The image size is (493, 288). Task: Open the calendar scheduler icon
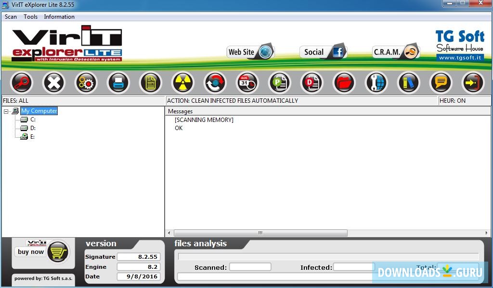click(x=247, y=83)
